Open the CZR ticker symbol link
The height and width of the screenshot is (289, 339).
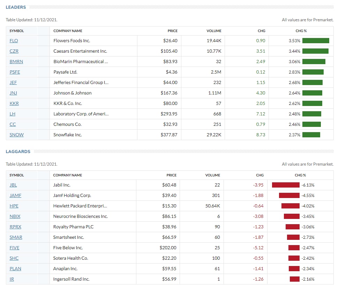14,51
